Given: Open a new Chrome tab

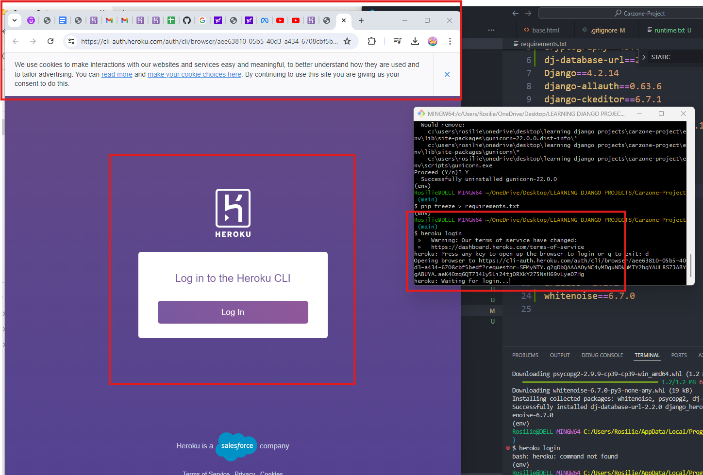Looking at the screenshot, I should 361,20.
